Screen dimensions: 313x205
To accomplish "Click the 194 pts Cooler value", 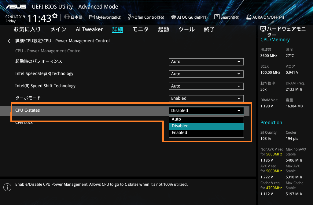I will click(x=292, y=139).
